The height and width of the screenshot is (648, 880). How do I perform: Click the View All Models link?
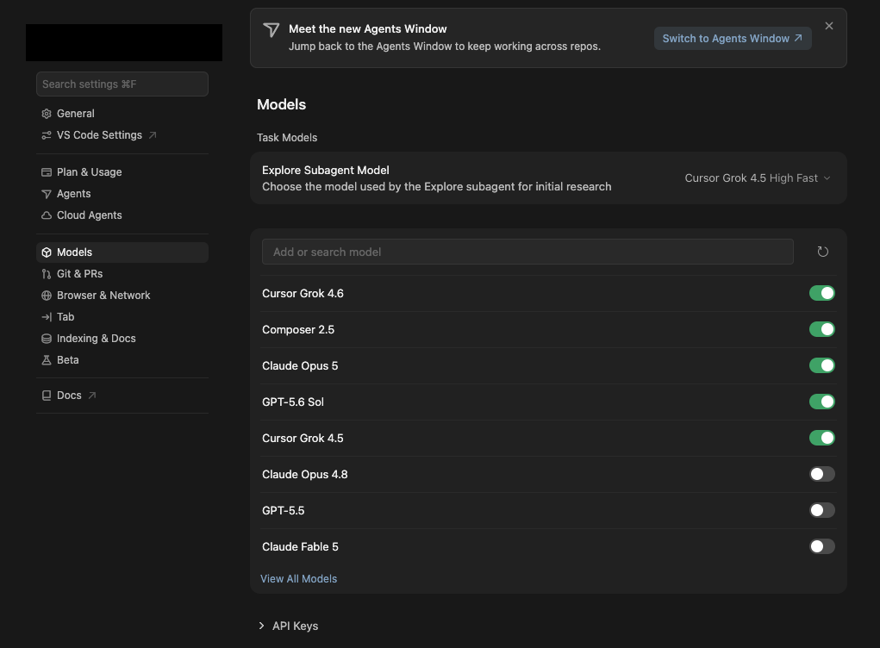pos(298,579)
